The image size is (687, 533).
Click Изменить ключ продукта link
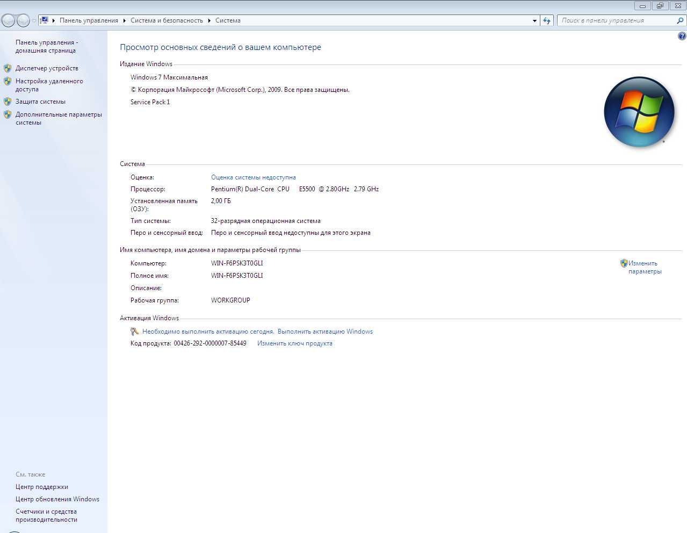click(295, 343)
